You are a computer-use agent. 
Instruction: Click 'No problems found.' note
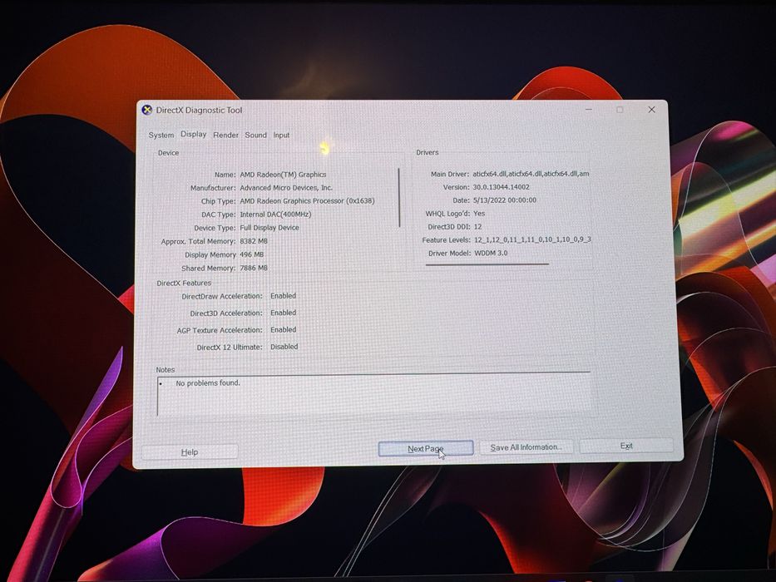click(208, 382)
